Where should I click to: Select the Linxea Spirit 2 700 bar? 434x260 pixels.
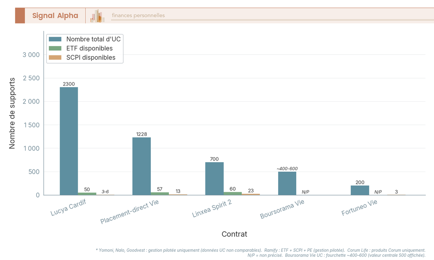tap(214, 179)
